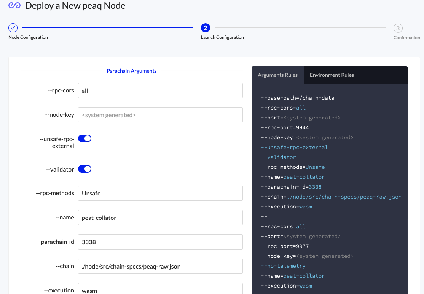Click the Confirmation step label
This screenshot has height=294, width=424.
pyautogui.click(x=406, y=38)
